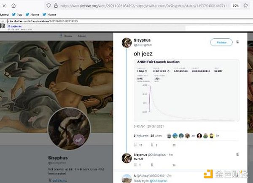Open the 'Home' bookmark next to 'lop'
The image size is (253, 183).
(32, 15)
